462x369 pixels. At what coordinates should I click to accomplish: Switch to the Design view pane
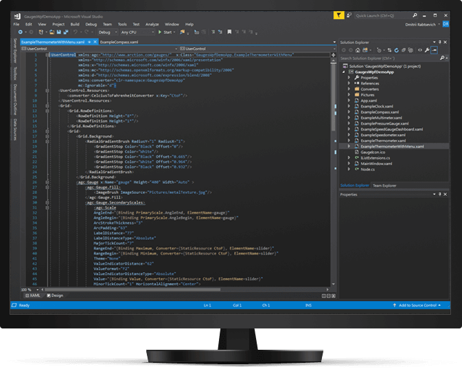pos(56,295)
